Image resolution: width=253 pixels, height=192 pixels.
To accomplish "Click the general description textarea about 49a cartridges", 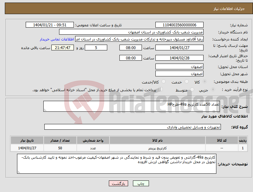I will 132,106.
